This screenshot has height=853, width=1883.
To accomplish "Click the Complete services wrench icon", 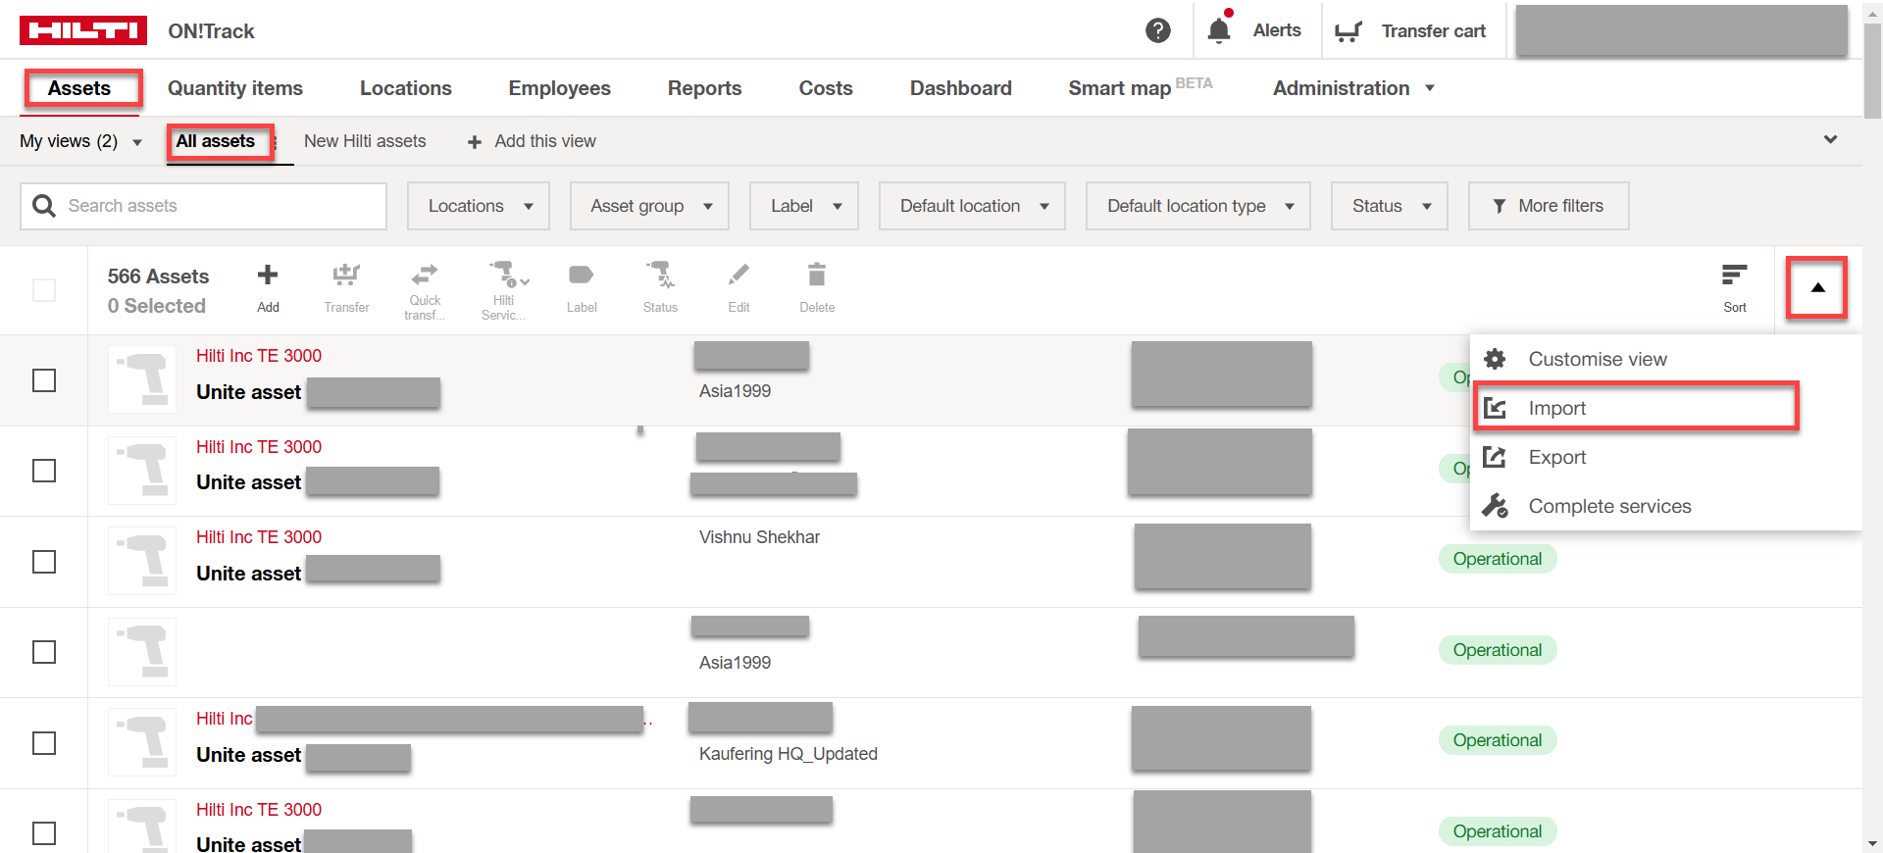I will pyautogui.click(x=1495, y=506).
